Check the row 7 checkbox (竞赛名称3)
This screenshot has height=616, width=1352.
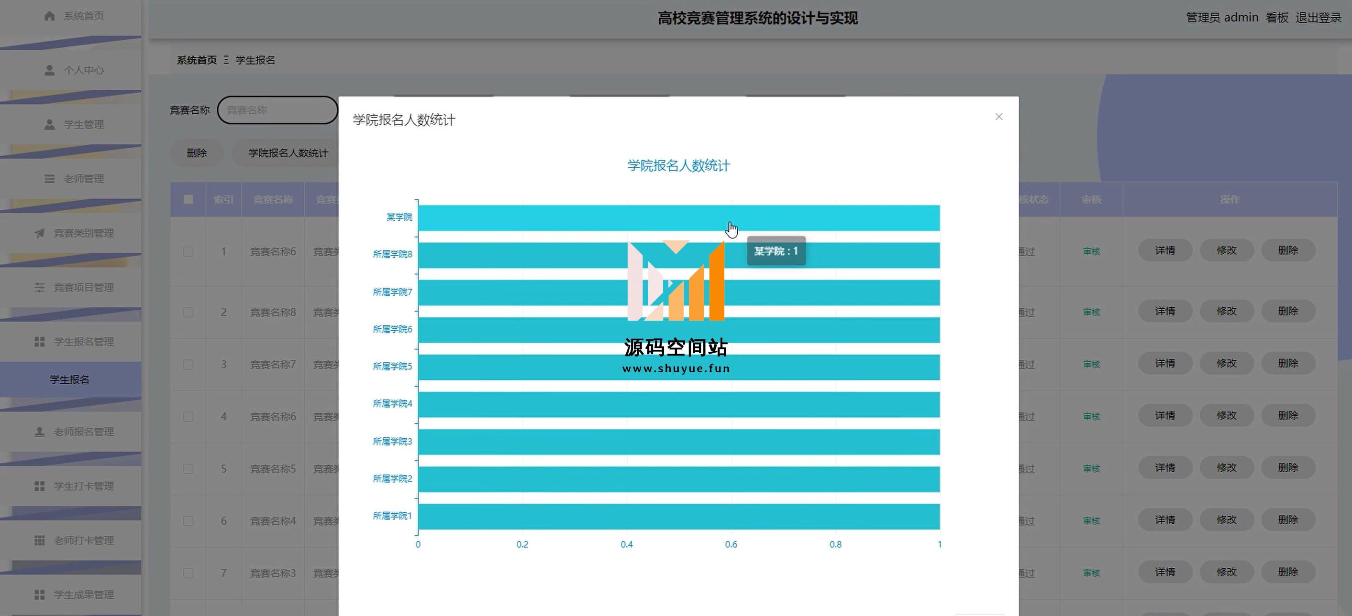188,573
